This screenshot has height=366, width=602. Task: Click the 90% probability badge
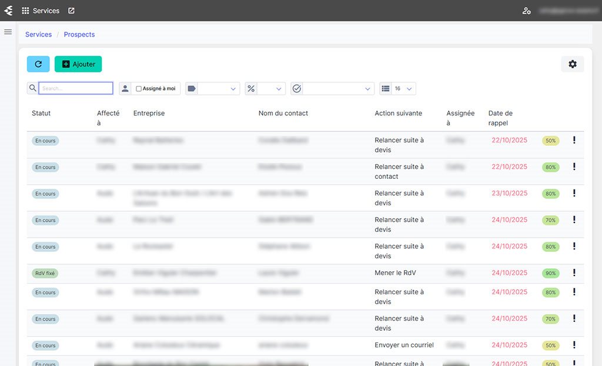pyautogui.click(x=551, y=273)
